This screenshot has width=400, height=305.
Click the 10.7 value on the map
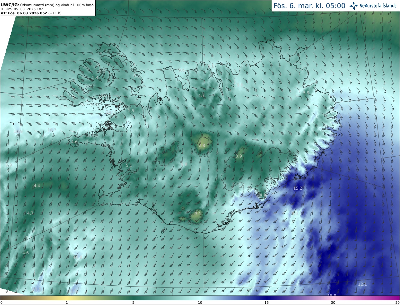52,130
